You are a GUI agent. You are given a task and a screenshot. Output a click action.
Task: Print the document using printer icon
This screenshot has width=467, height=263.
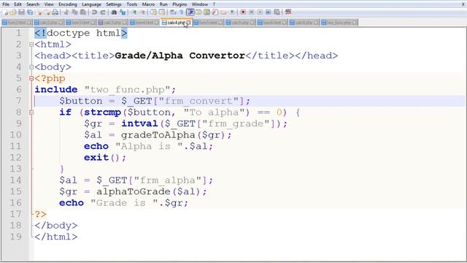coord(55,12)
